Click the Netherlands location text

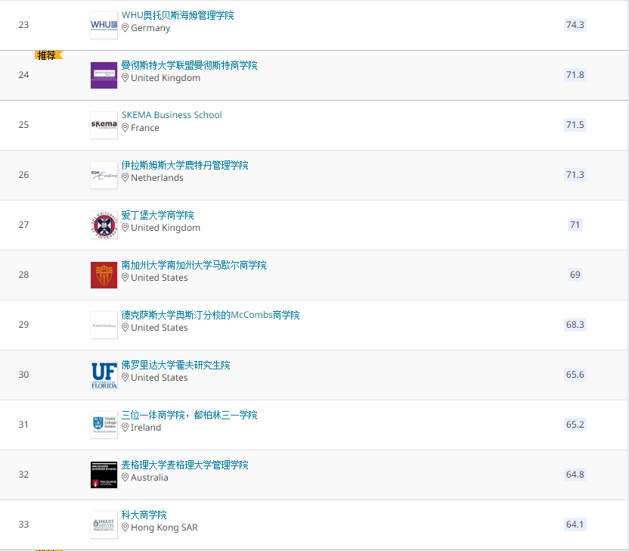[156, 178]
